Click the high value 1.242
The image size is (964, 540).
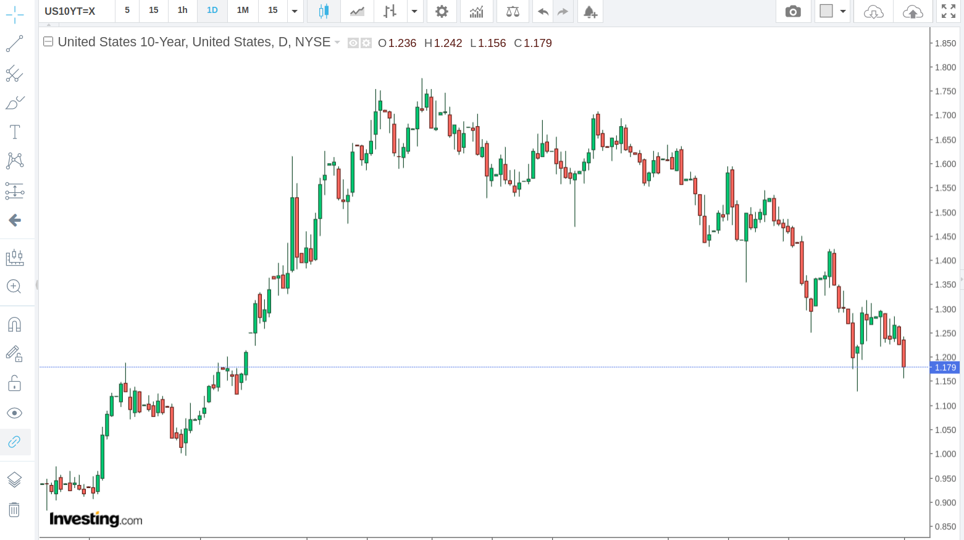448,43
